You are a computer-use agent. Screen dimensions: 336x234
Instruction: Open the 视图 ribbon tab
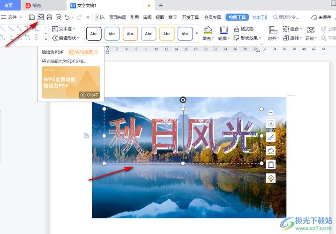[x=160, y=17]
